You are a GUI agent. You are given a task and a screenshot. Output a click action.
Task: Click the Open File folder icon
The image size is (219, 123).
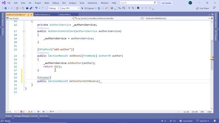23,8
